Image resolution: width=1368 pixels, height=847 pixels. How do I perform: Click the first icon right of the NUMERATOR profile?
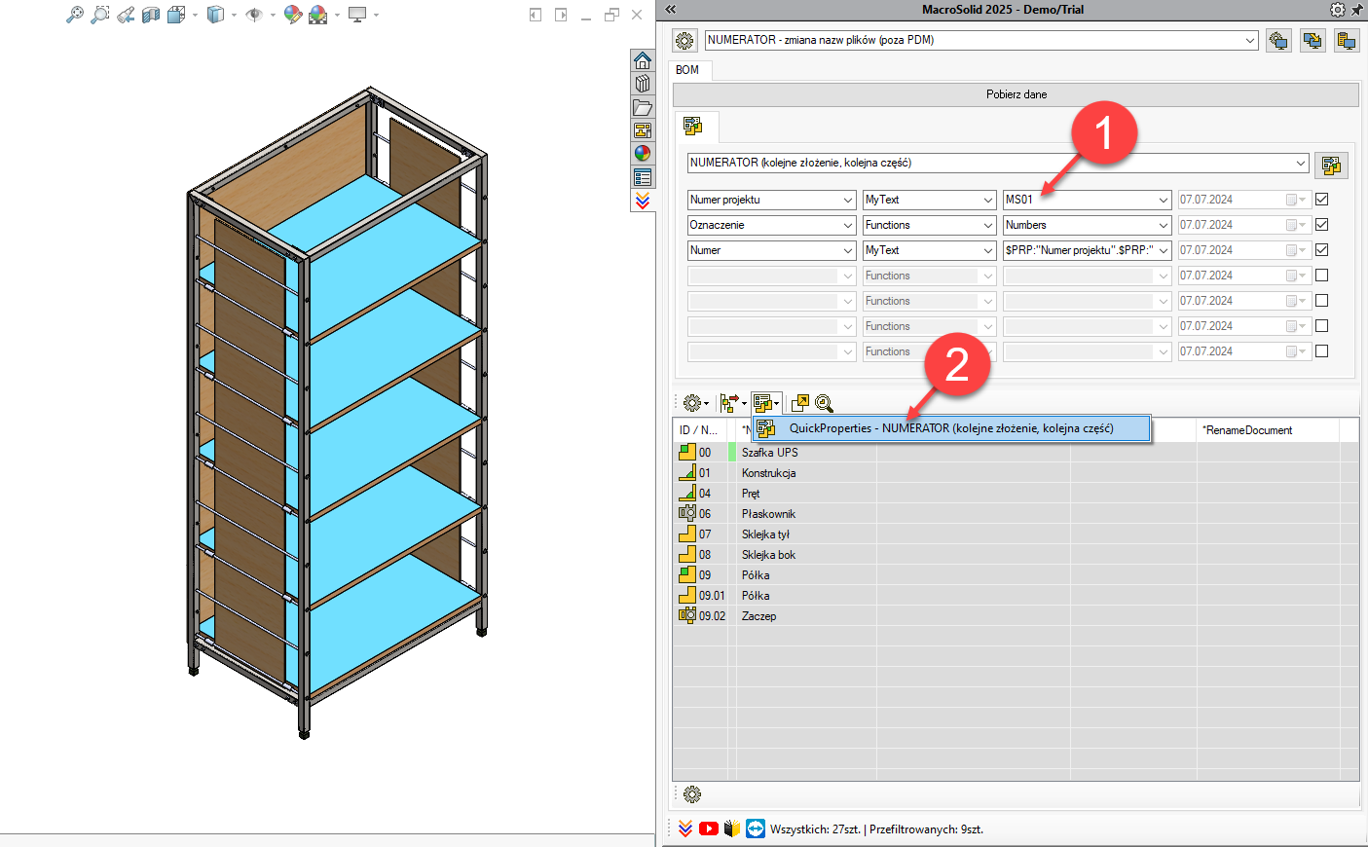coord(1278,40)
